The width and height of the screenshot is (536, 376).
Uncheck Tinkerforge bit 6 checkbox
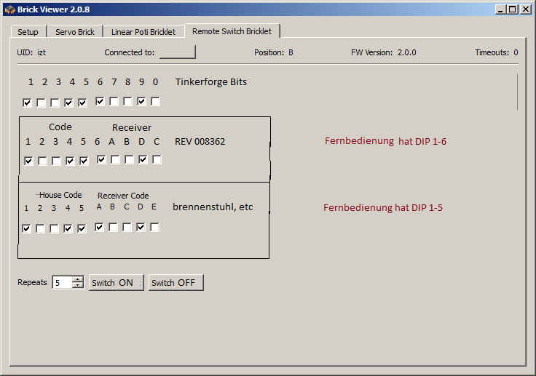tap(100, 101)
